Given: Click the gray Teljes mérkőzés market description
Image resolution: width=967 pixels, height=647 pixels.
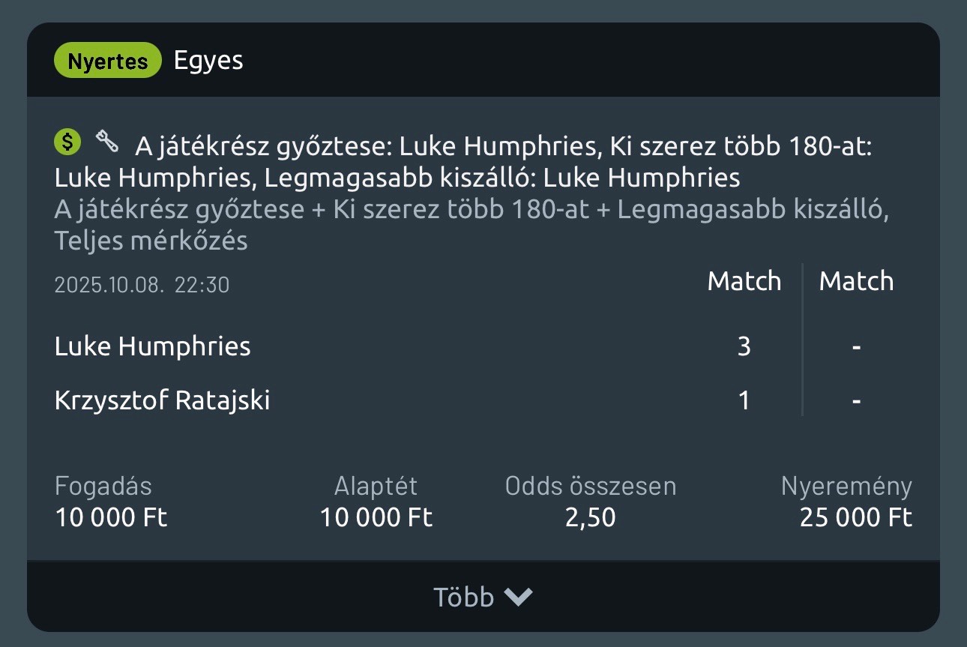Looking at the screenshot, I should coord(151,241).
